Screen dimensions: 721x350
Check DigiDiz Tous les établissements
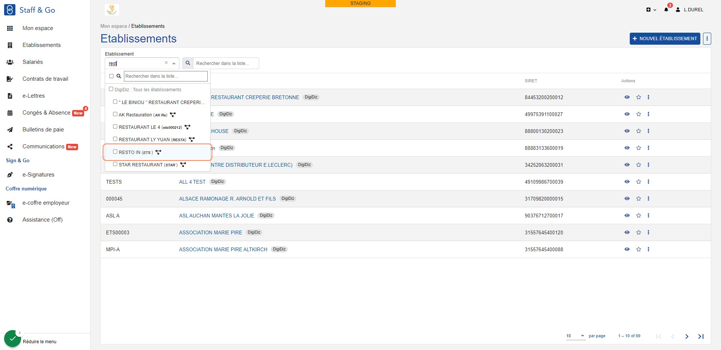coord(111,89)
